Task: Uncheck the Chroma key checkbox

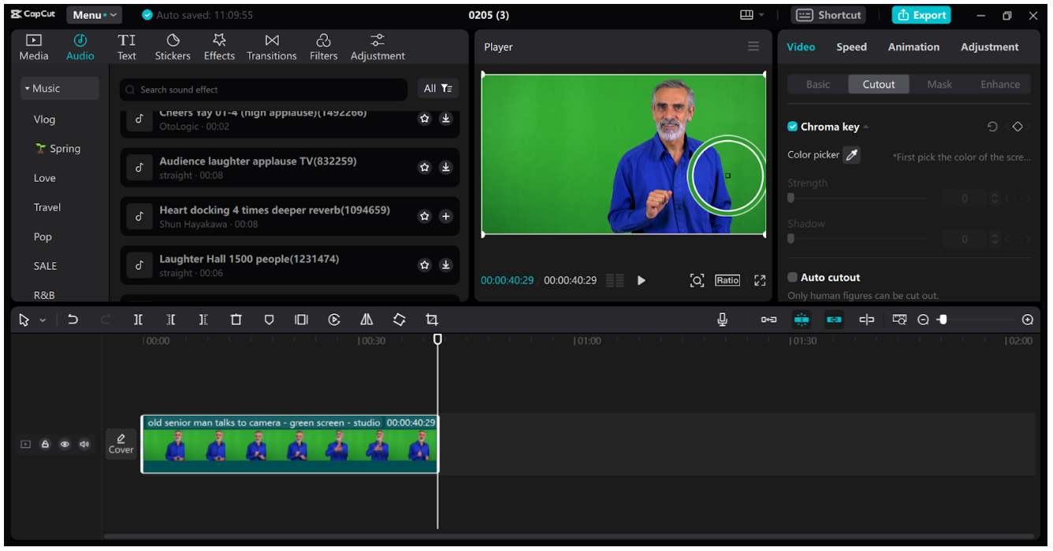Action: pos(792,127)
